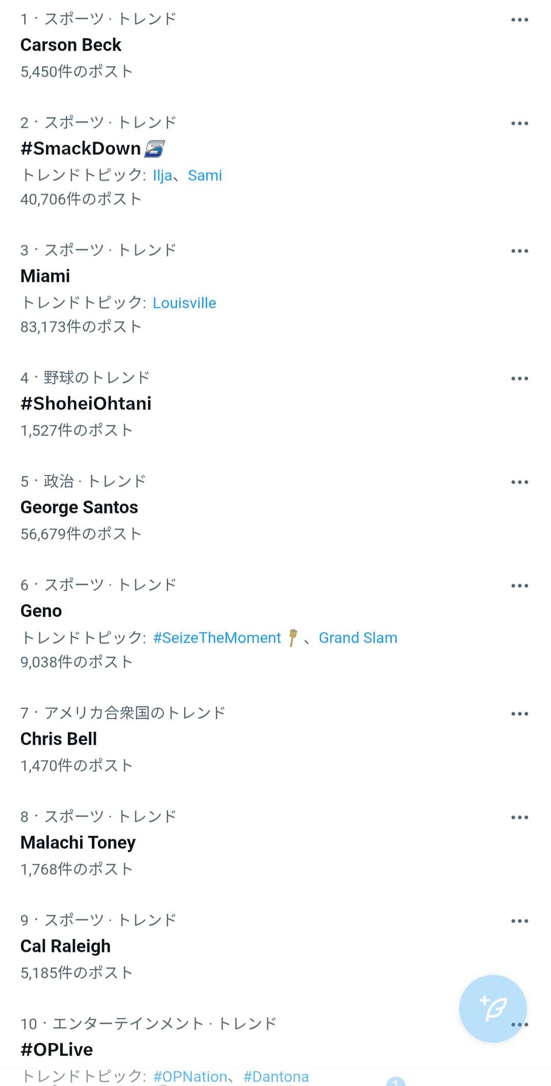This screenshot has width=551, height=1086.
Task: Tap the compose new post button
Action: coord(493,1008)
